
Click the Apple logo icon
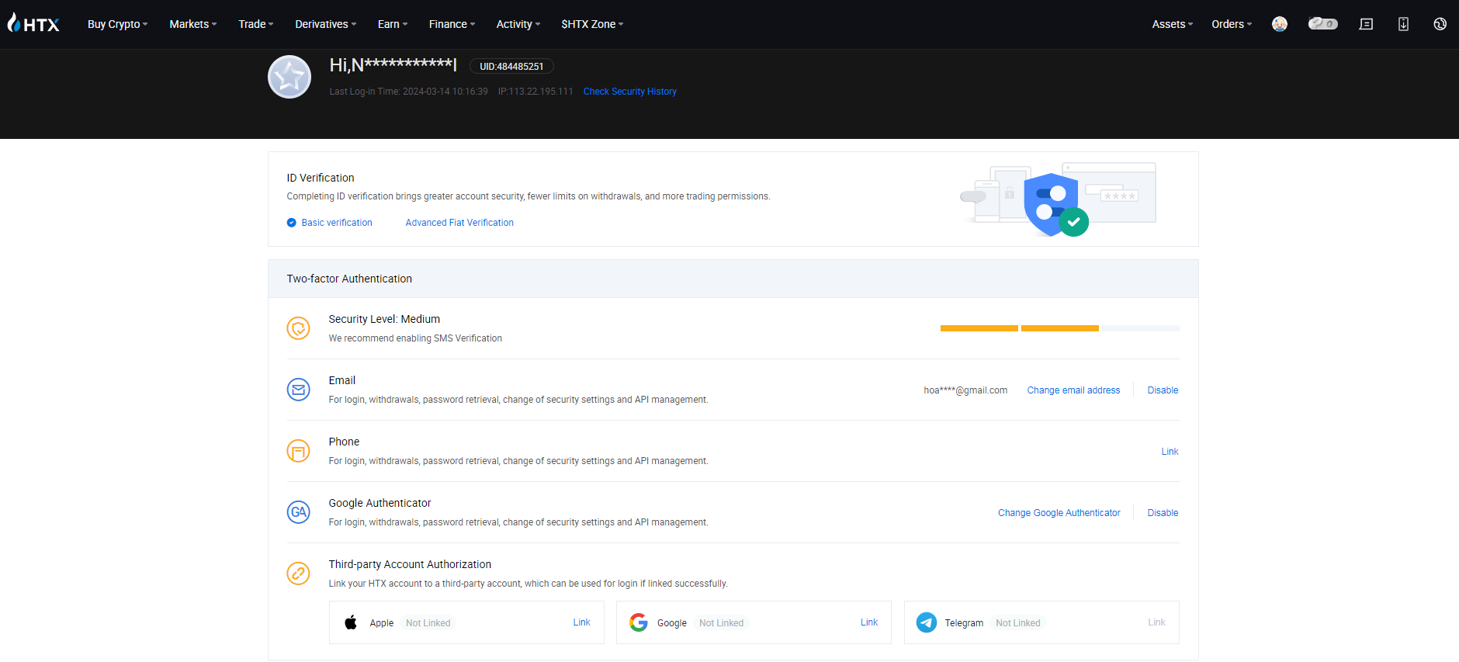[351, 622]
